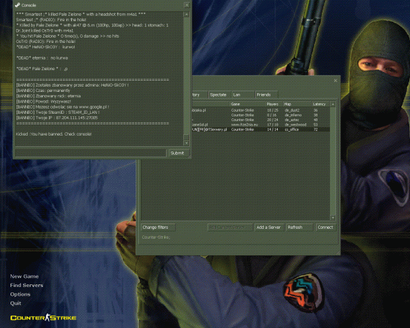Click the 18 / 25 players cell

272,110
